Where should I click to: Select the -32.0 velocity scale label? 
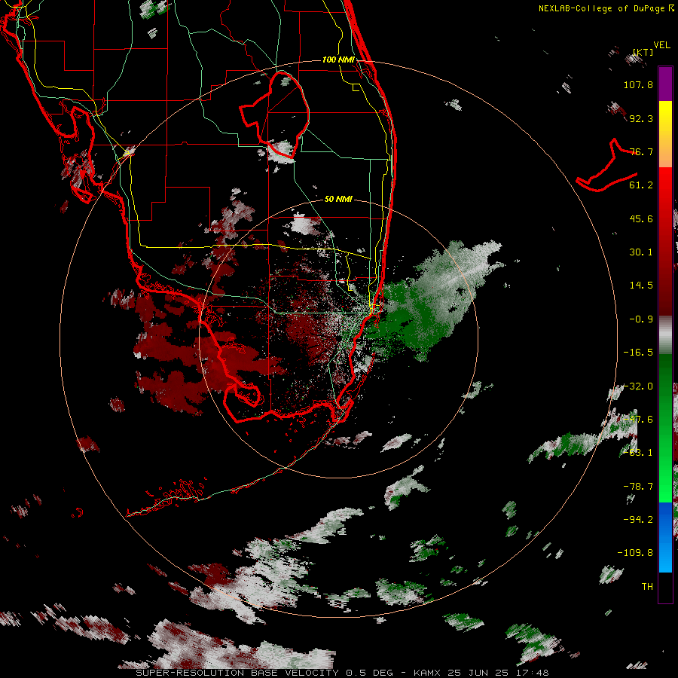point(638,386)
